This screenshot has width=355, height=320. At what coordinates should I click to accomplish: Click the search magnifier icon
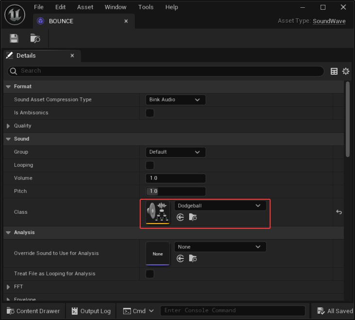[14, 71]
